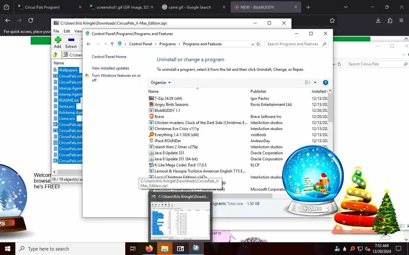Click the File Explorer taskbar icon

coord(165,249)
